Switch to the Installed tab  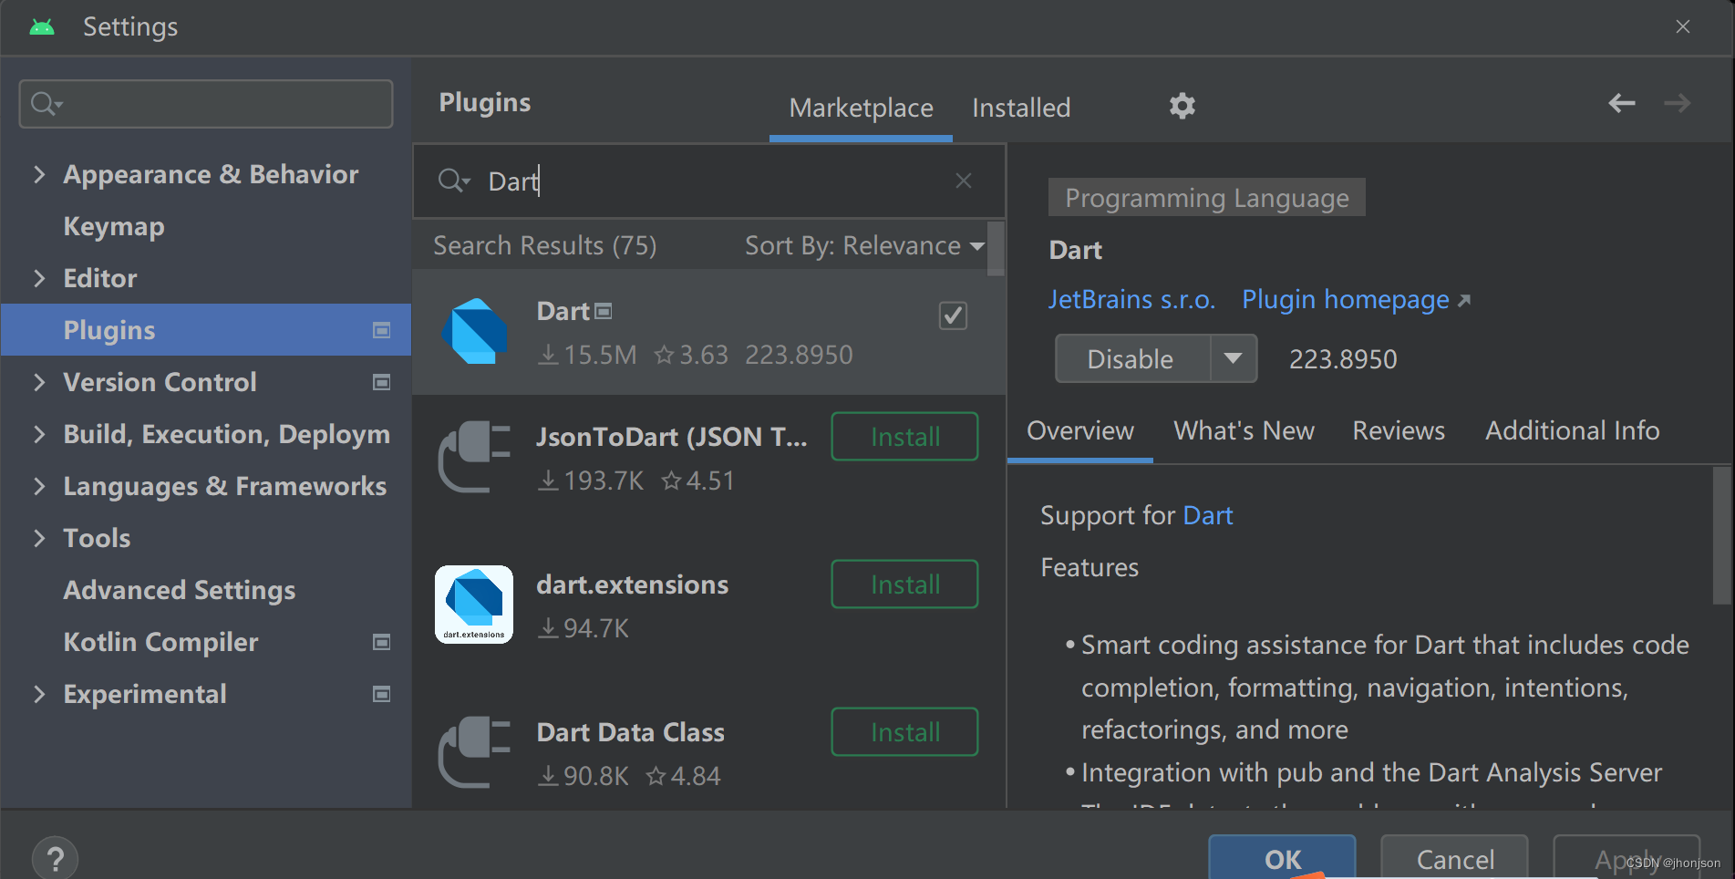tap(1021, 108)
